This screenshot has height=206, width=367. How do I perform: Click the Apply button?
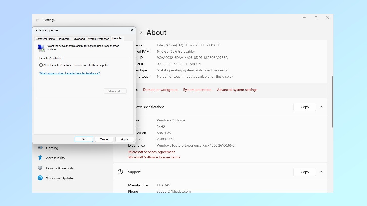pos(125,139)
